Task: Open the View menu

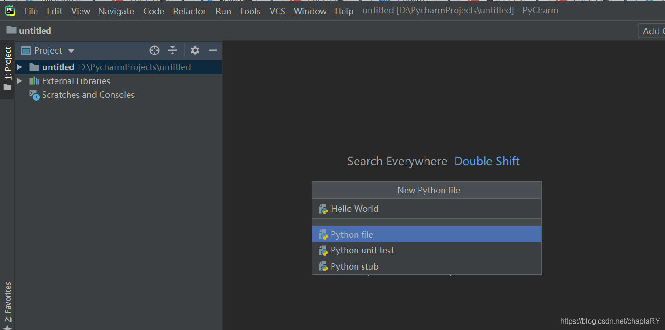Action: click(x=80, y=11)
